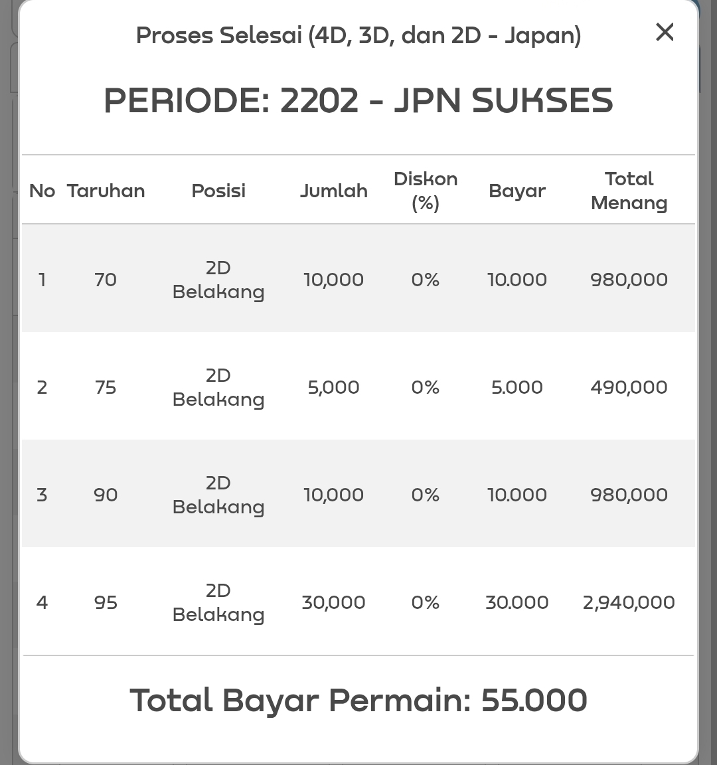717x765 pixels.
Task: Click the Jumlah column header
Action: (x=333, y=191)
